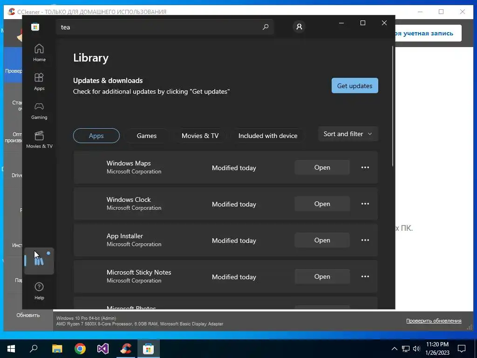This screenshot has width=477, height=358.
Task: Click the Store search field containing tea
Action: pos(164,27)
